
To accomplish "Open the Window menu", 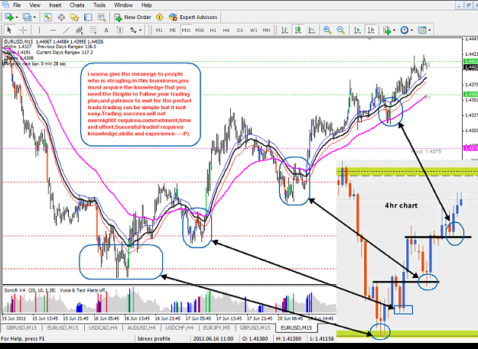I will (123, 5).
